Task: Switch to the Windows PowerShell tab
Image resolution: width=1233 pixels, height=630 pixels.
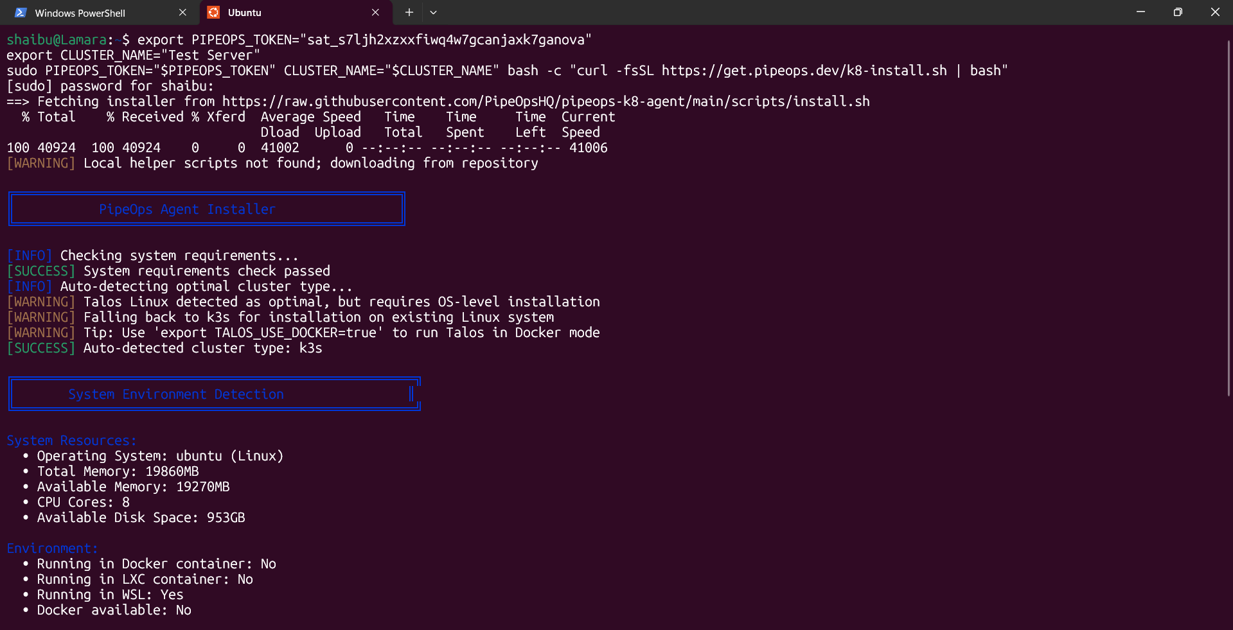Action: (80, 13)
